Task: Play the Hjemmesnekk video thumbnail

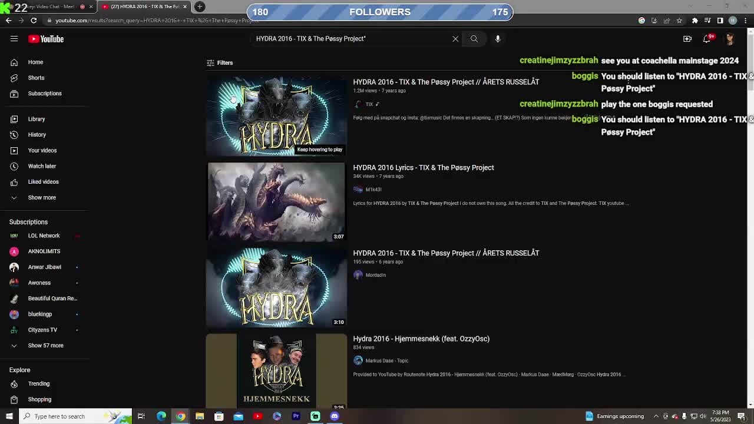Action: [x=276, y=371]
